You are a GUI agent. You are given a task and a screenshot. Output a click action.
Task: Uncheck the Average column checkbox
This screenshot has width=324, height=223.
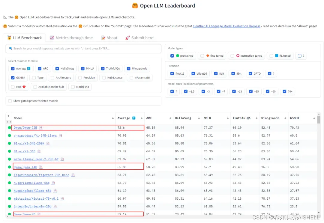point(13,69)
